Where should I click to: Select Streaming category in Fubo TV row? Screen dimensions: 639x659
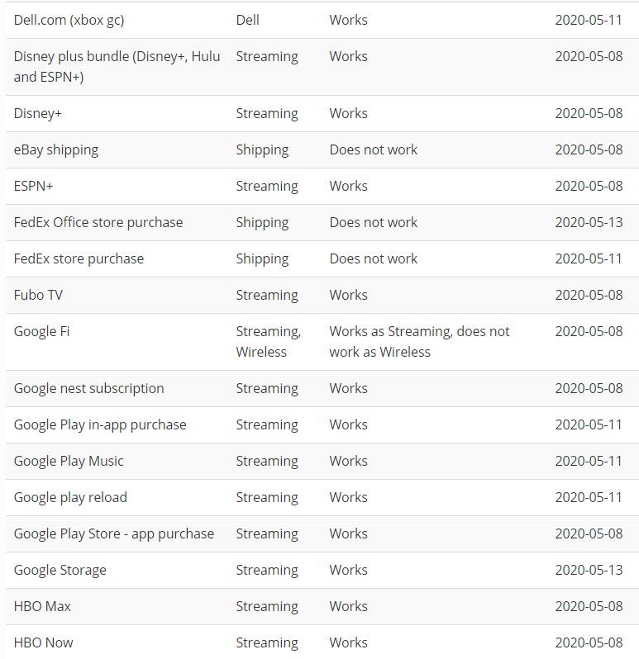click(x=267, y=296)
